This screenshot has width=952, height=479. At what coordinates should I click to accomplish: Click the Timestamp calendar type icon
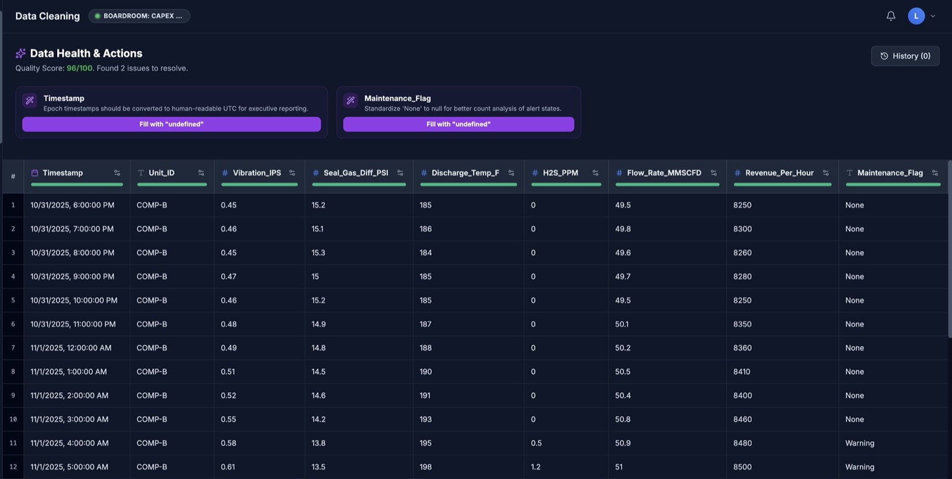pyautogui.click(x=35, y=173)
